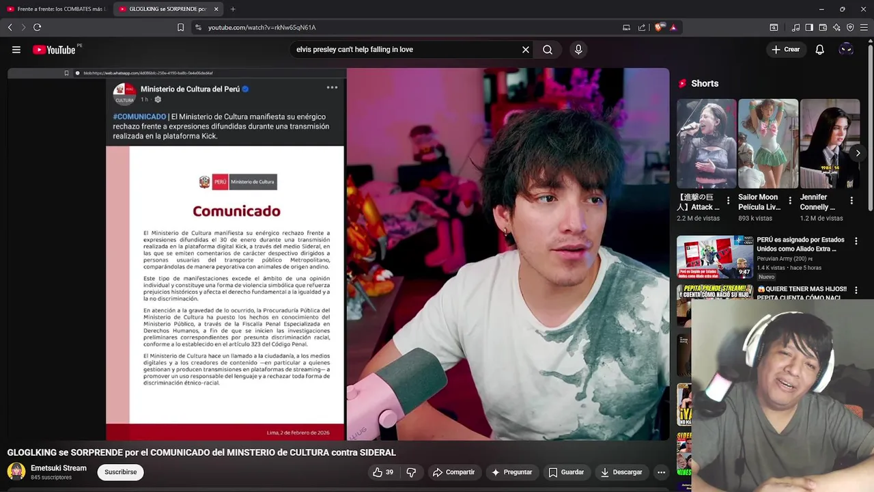This screenshot has width=874, height=492.
Task: Open Attack short thumbnail
Action: click(706, 143)
